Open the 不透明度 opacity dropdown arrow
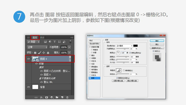Image resolution: width=186 pixels, height=105 pixels. (69, 47)
